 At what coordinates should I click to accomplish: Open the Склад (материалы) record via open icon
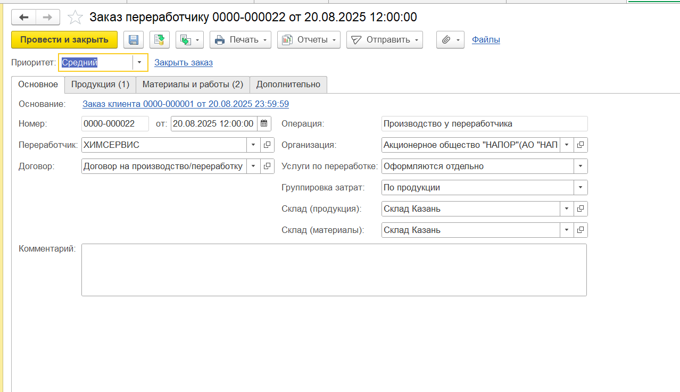coord(581,230)
